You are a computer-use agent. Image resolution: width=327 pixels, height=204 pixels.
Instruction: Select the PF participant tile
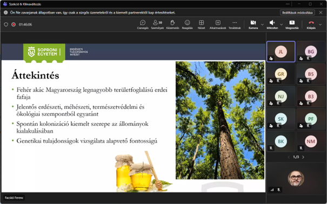(x=311, y=119)
